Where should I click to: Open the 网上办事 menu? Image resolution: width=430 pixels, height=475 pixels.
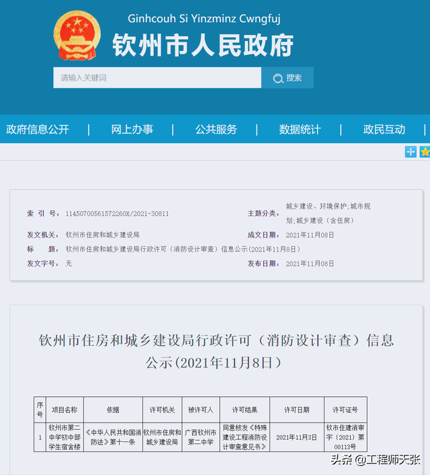click(x=132, y=129)
